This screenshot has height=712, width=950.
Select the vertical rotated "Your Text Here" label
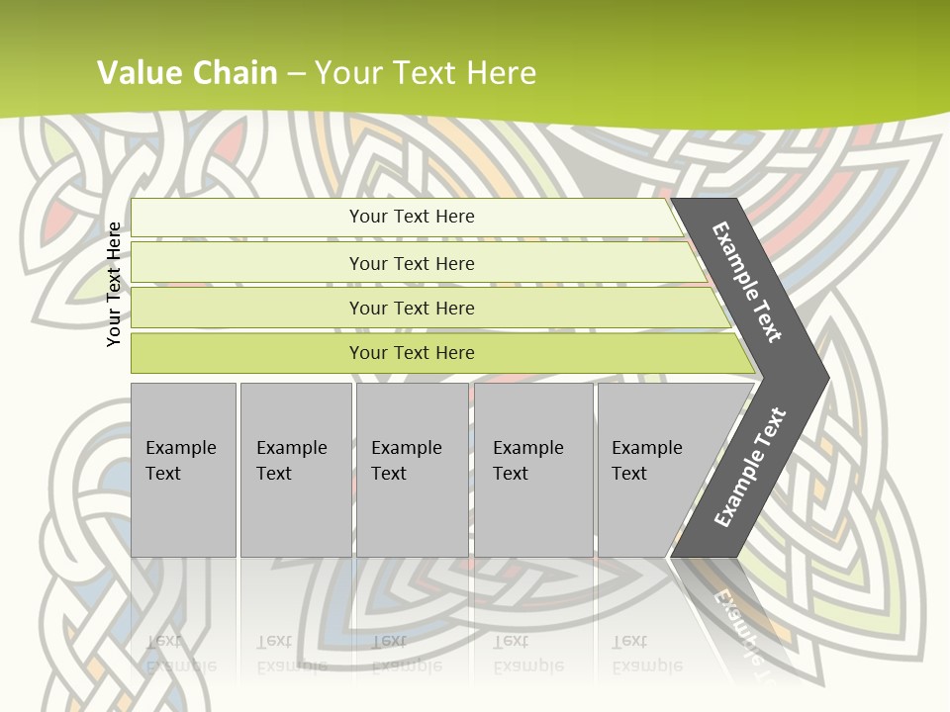coord(115,284)
